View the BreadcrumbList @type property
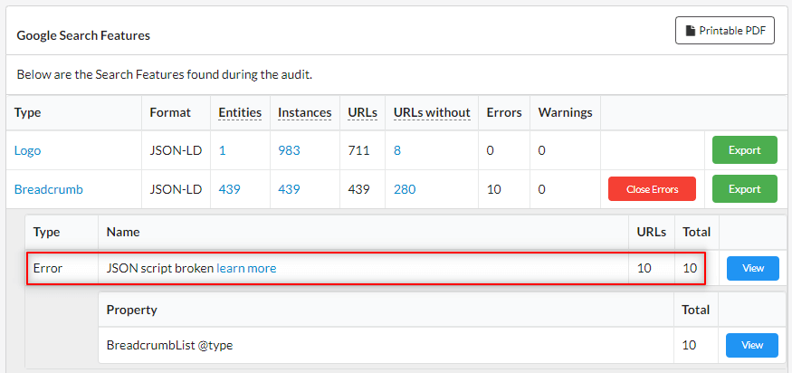This screenshot has height=373, width=792. pyautogui.click(x=752, y=345)
